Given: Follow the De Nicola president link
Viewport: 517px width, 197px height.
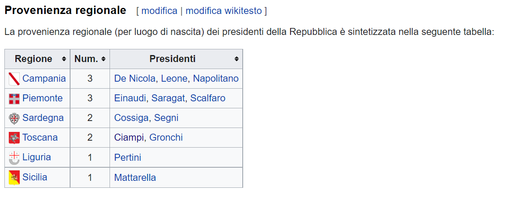Looking at the screenshot, I should [x=135, y=79].
